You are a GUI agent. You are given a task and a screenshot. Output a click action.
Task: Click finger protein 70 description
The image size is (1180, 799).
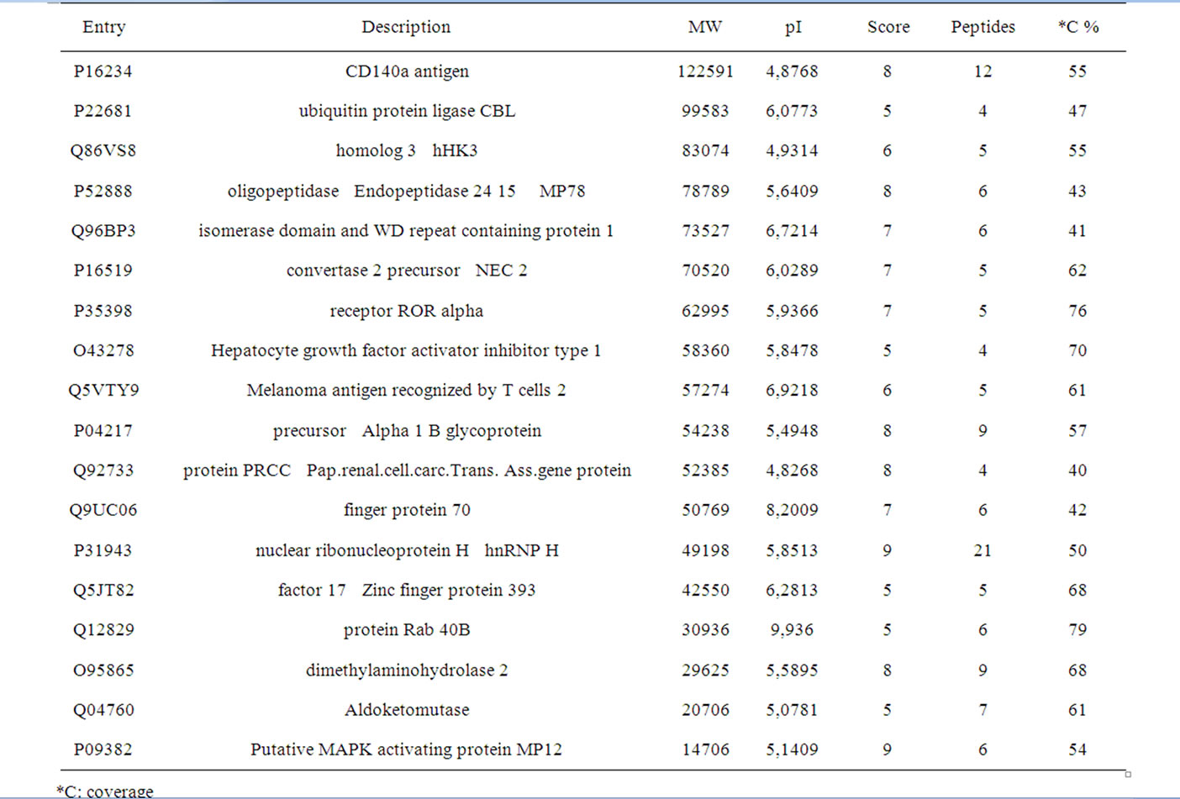407,510
